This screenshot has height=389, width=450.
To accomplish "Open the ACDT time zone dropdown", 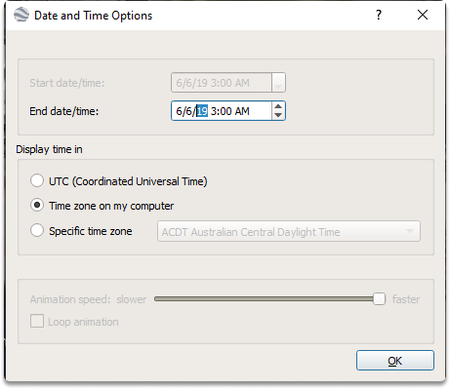I will click(x=289, y=231).
